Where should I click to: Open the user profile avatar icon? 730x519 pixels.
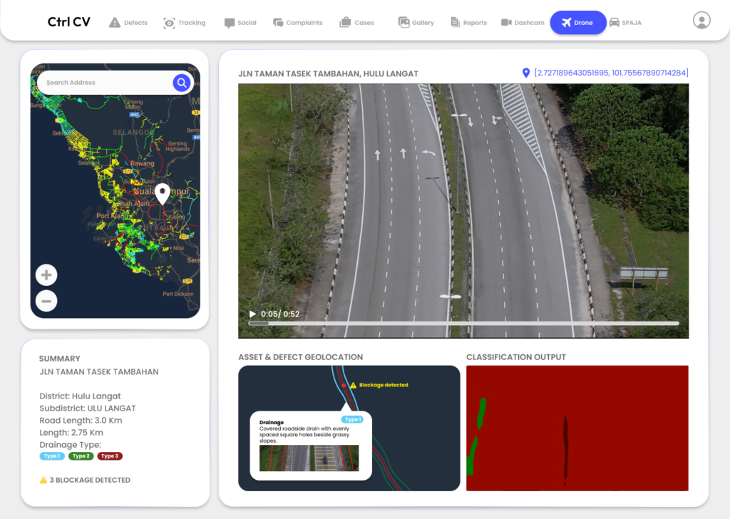tap(701, 21)
